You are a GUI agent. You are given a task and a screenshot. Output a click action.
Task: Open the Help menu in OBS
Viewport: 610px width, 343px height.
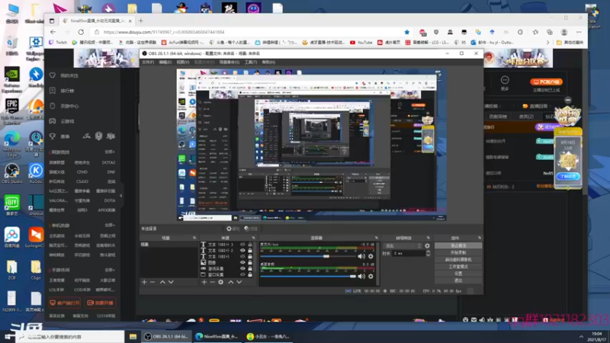268,63
